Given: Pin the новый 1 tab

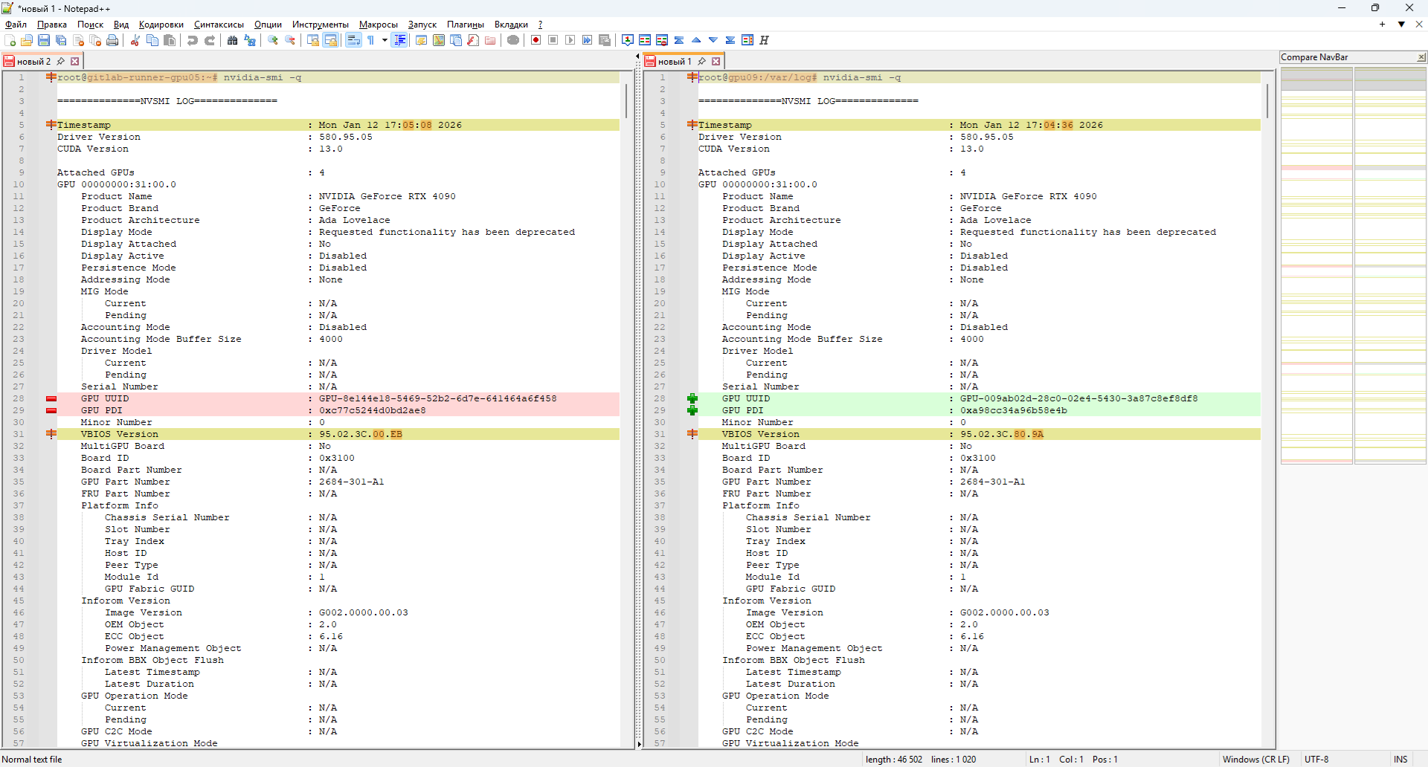Looking at the screenshot, I should click(x=701, y=62).
